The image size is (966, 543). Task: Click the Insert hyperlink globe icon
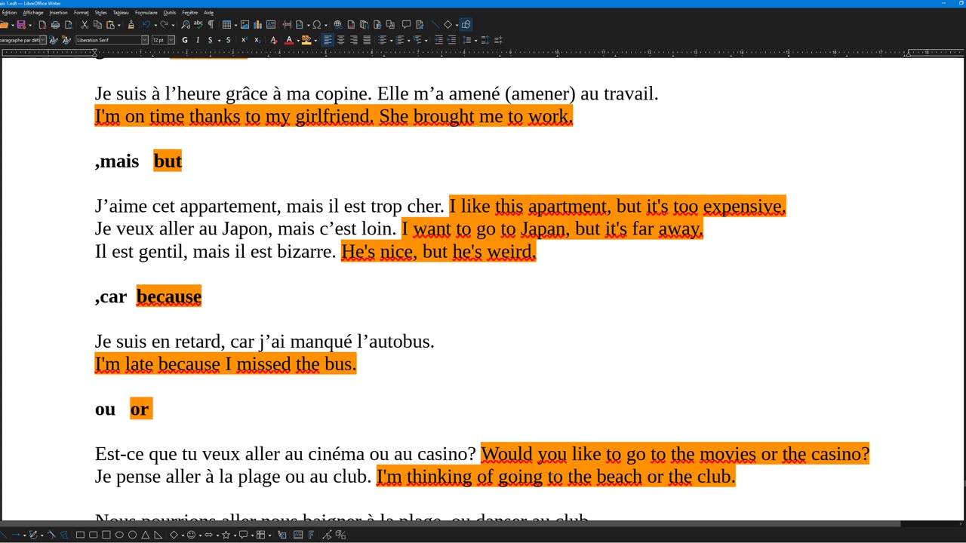[x=337, y=25]
